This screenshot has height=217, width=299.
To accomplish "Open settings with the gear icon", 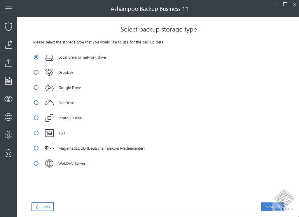I will point(8,135).
